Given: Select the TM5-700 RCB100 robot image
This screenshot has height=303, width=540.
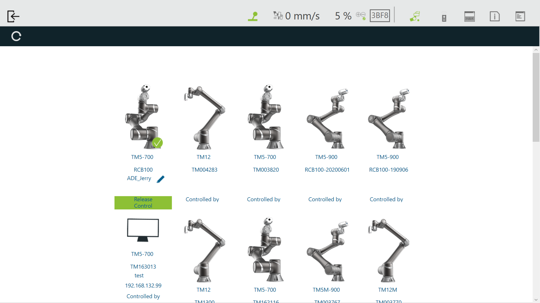Looking at the screenshot, I should tap(143, 117).
